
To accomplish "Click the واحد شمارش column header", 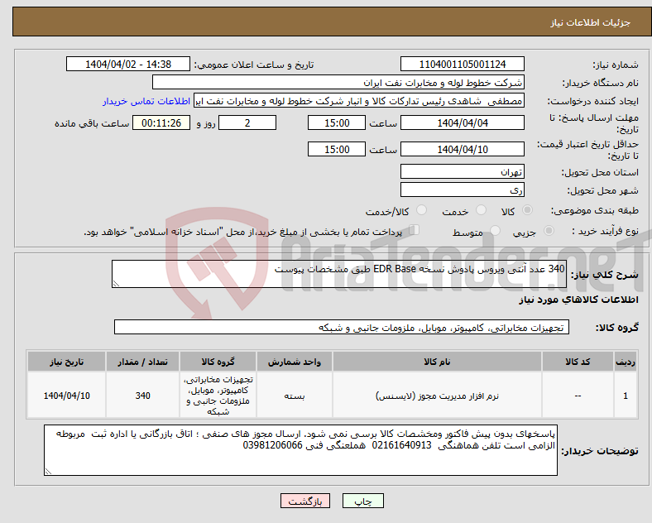I will [x=295, y=362].
